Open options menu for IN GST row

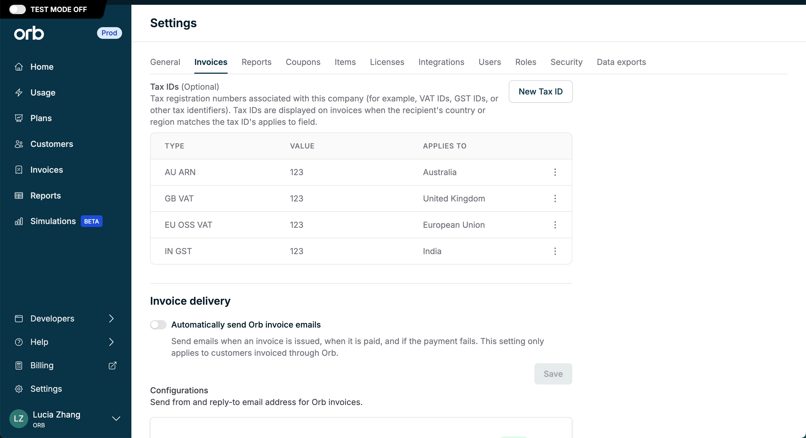tap(555, 251)
